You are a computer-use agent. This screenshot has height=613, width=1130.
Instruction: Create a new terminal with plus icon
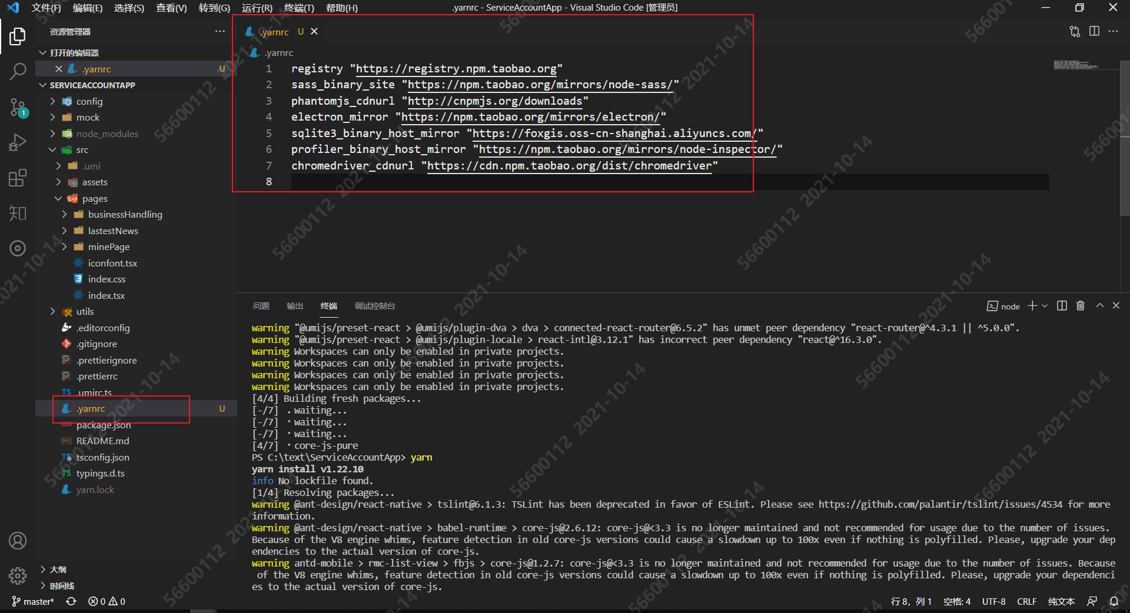(x=1032, y=305)
